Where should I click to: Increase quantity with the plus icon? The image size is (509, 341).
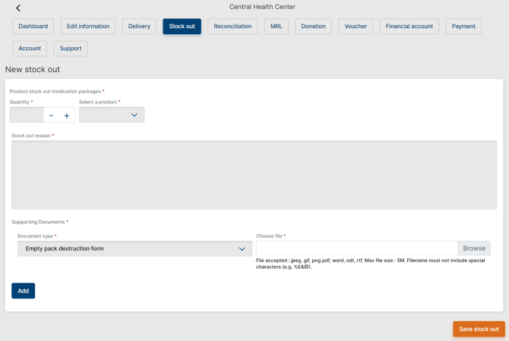(x=67, y=115)
